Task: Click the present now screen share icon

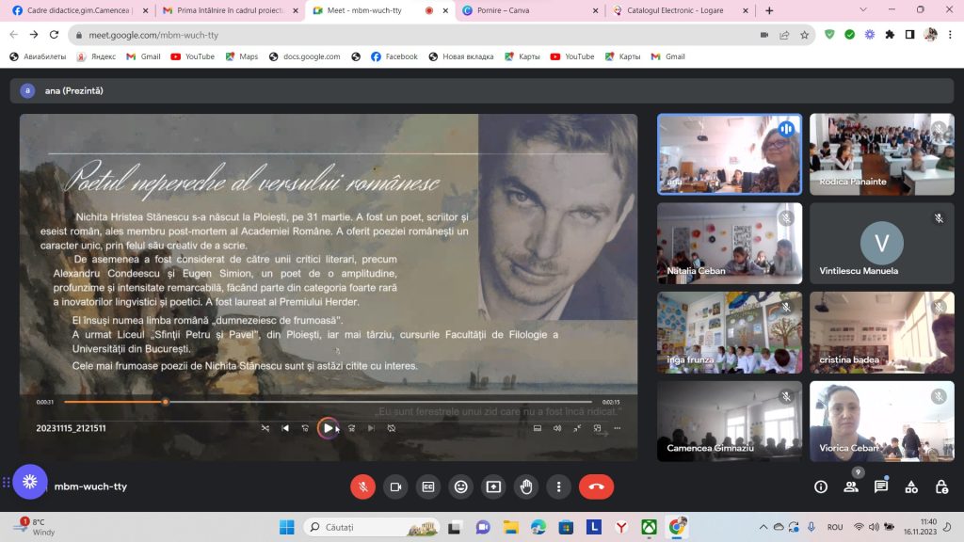Action: coord(493,486)
